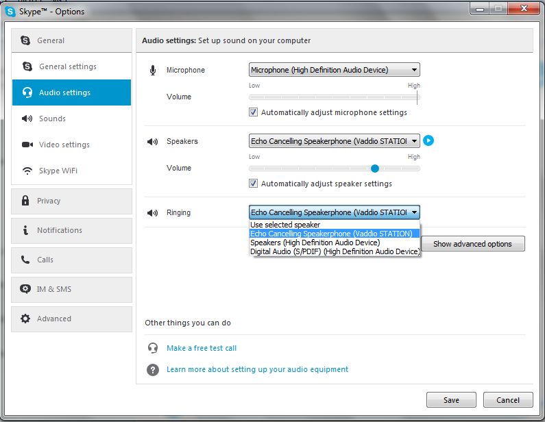This screenshot has width=545, height=422.
Task: Click the question mark help icon
Action: click(153, 369)
